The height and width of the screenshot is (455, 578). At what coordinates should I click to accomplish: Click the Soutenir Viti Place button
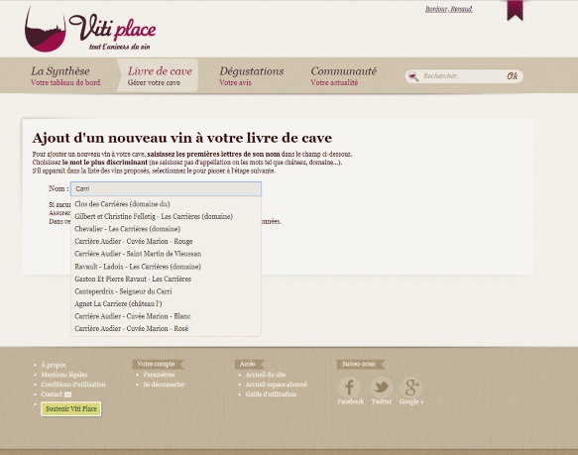(70, 409)
